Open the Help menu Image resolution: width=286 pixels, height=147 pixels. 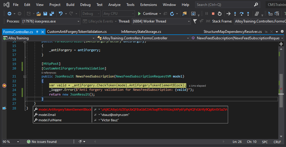point(185,5)
